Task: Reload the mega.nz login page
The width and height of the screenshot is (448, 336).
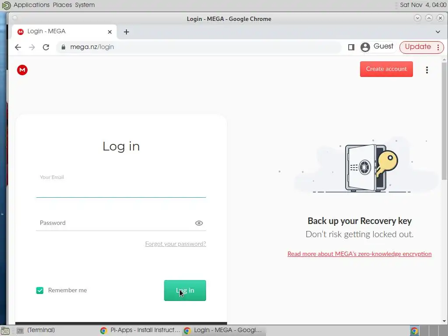Action: (x=46, y=47)
